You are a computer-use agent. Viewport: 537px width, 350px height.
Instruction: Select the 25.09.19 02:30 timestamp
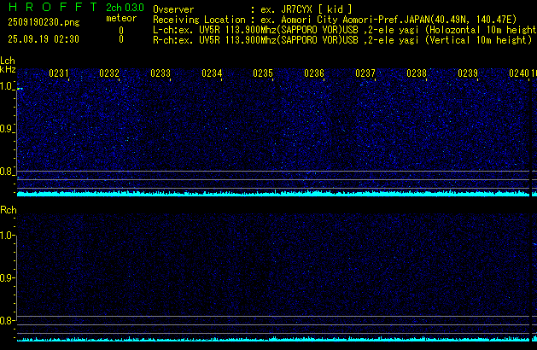coord(43,39)
